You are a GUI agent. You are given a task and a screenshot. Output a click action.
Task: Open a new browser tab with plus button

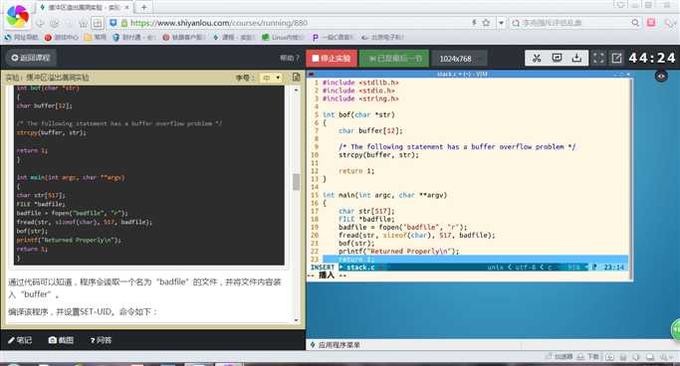coord(144,7)
